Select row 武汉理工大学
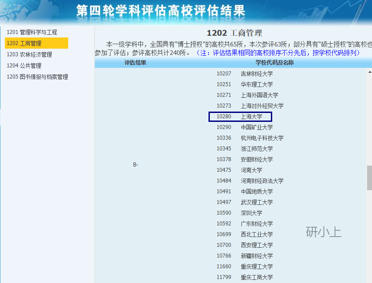Viewport: 372px width, 283px height. [x=245, y=202]
